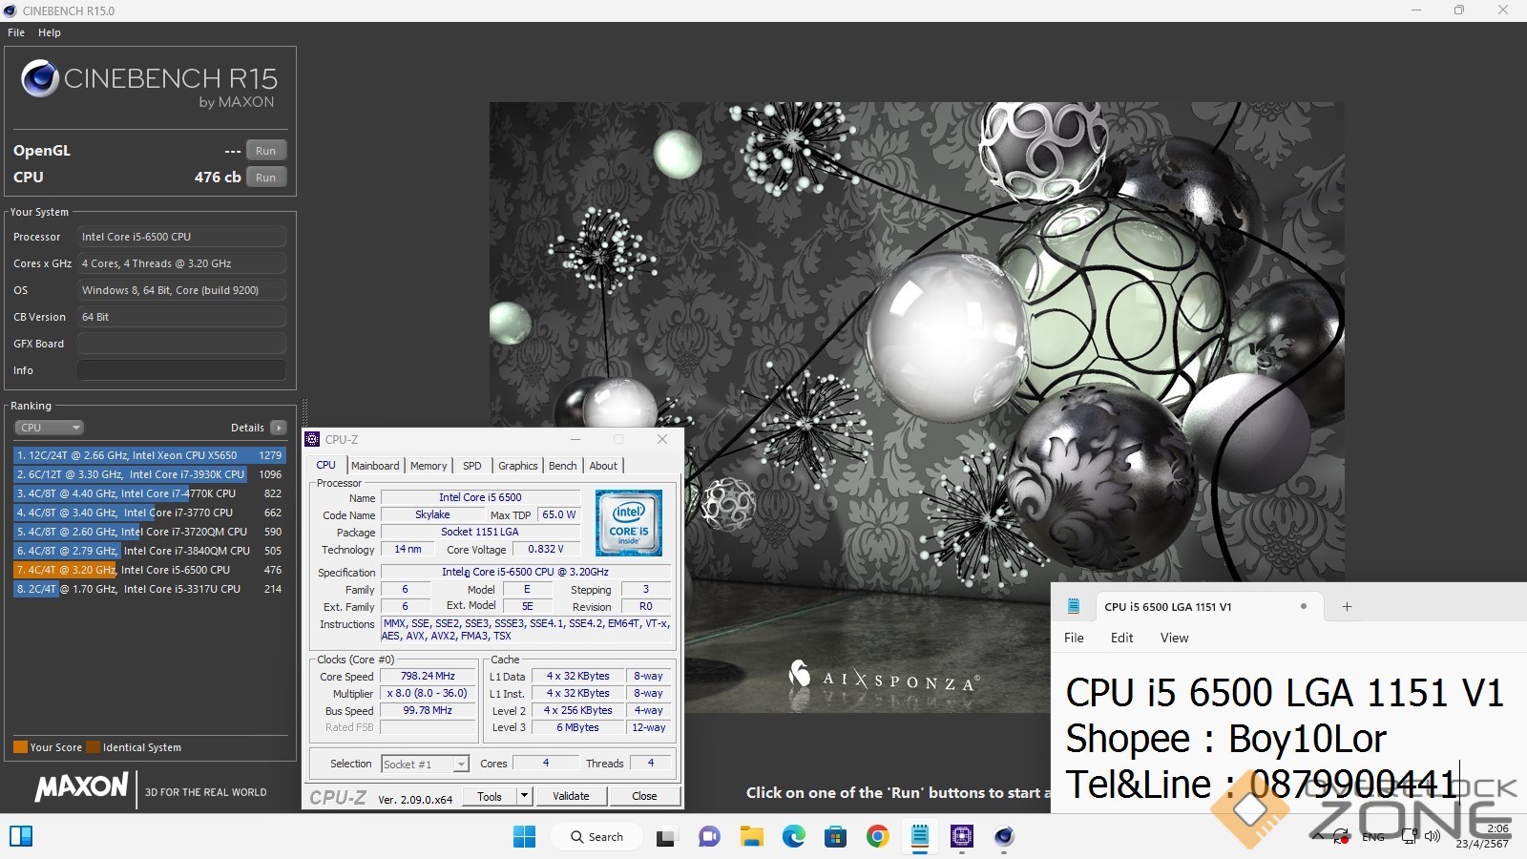Click the CPU-Z title bar icon
Viewport: 1527px width, 859px height.
pos(312,440)
